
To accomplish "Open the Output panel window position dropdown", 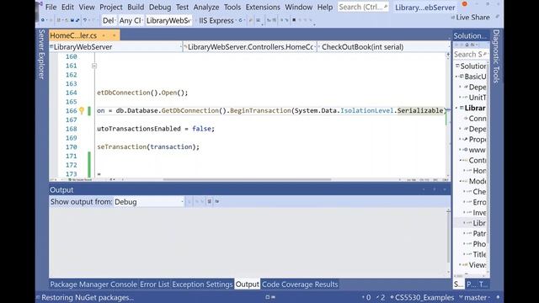I will [x=424, y=189].
